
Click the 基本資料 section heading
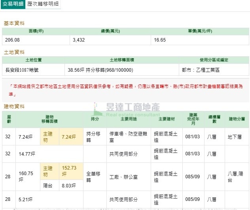pyautogui.click(x=14, y=23)
